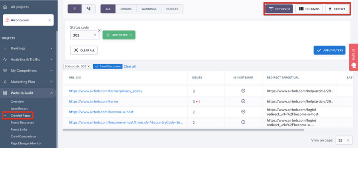The image size is (358, 187).
Task: Switch to tree structure view icon
Action: pos(89,9)
